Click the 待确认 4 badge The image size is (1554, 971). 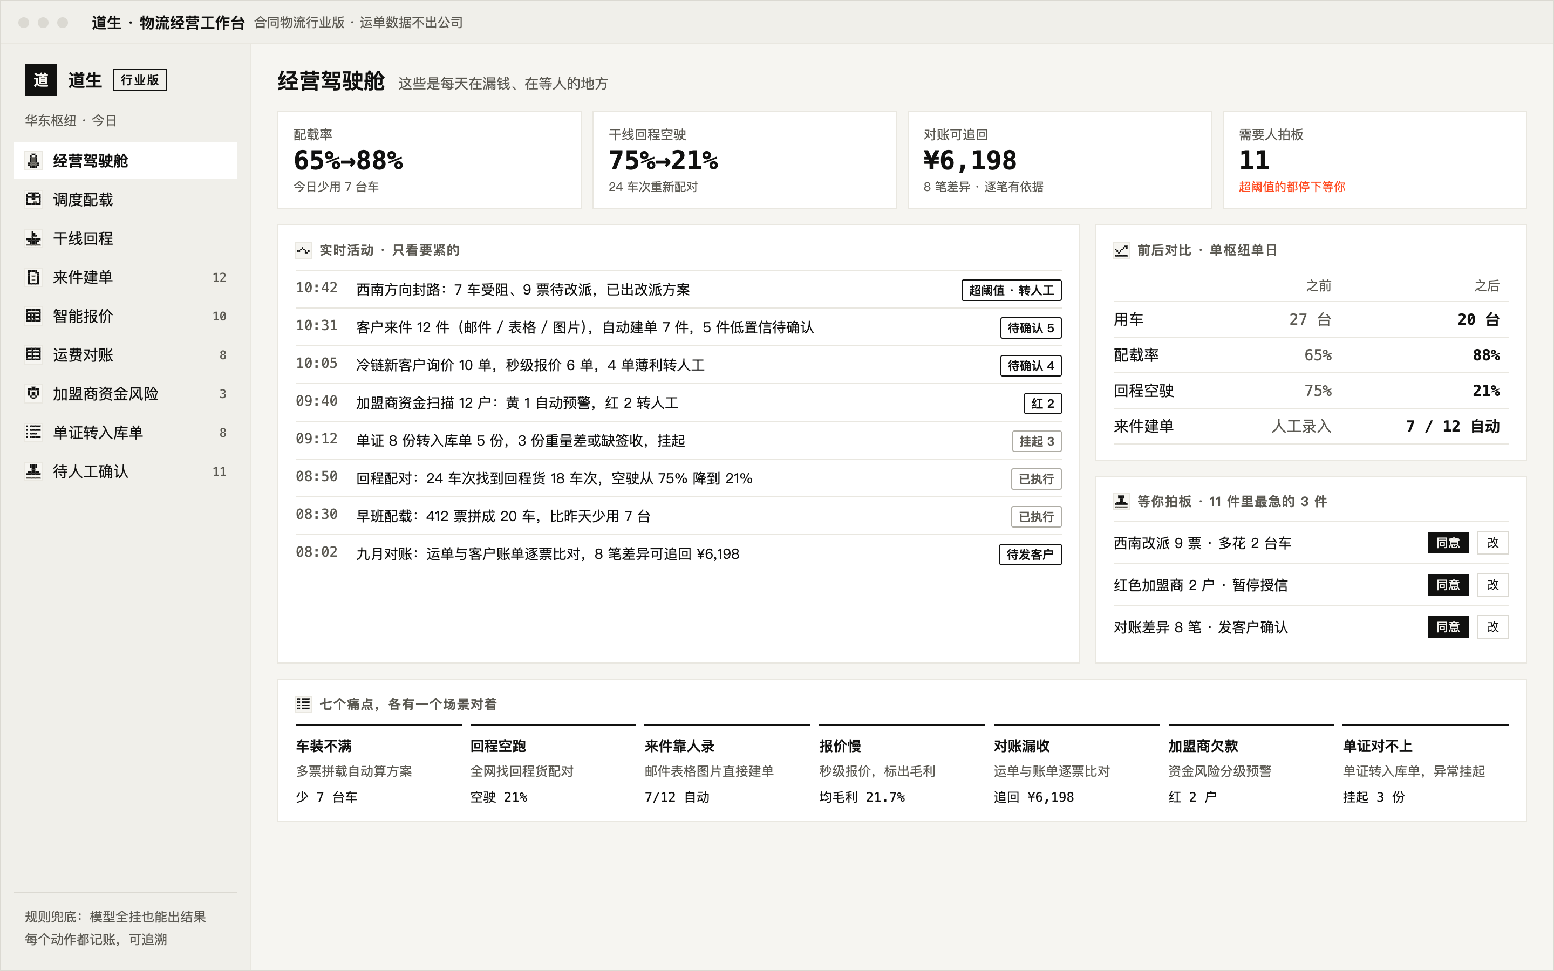(x=1031, y=366)
